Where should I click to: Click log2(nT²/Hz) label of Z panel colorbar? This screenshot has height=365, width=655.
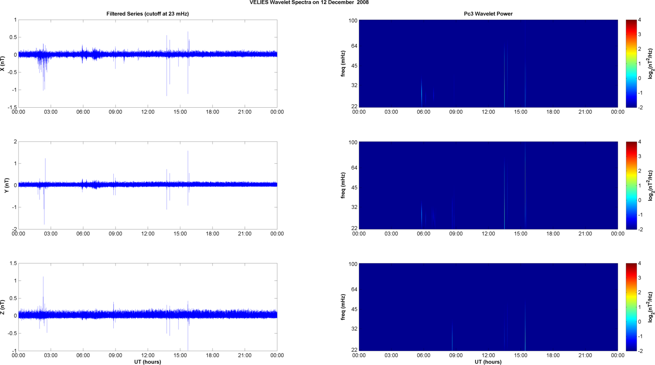coord(651,307)
